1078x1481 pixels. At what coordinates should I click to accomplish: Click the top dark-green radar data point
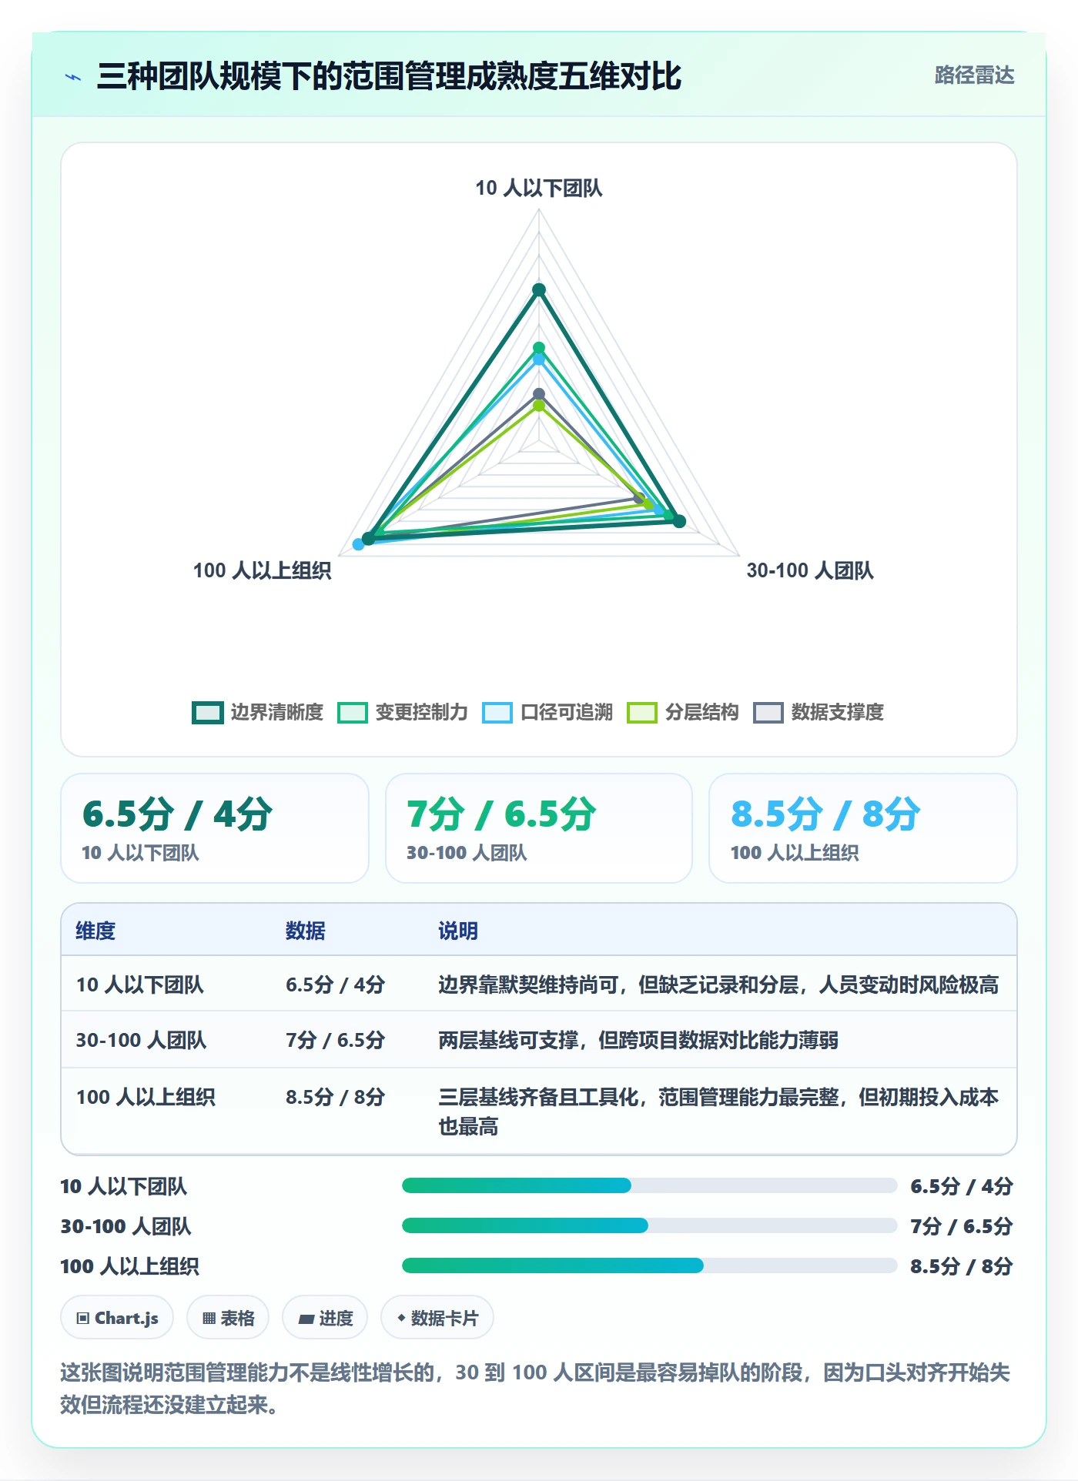pyautogui.click(x=539, y=290)
